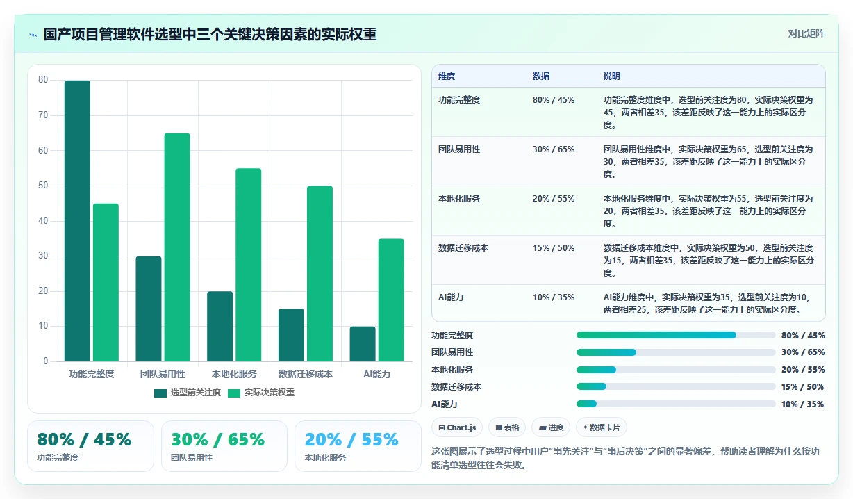Click the dark AI能力 bar at 10
This screenshot has height=499, width=853.
point(363,344)
